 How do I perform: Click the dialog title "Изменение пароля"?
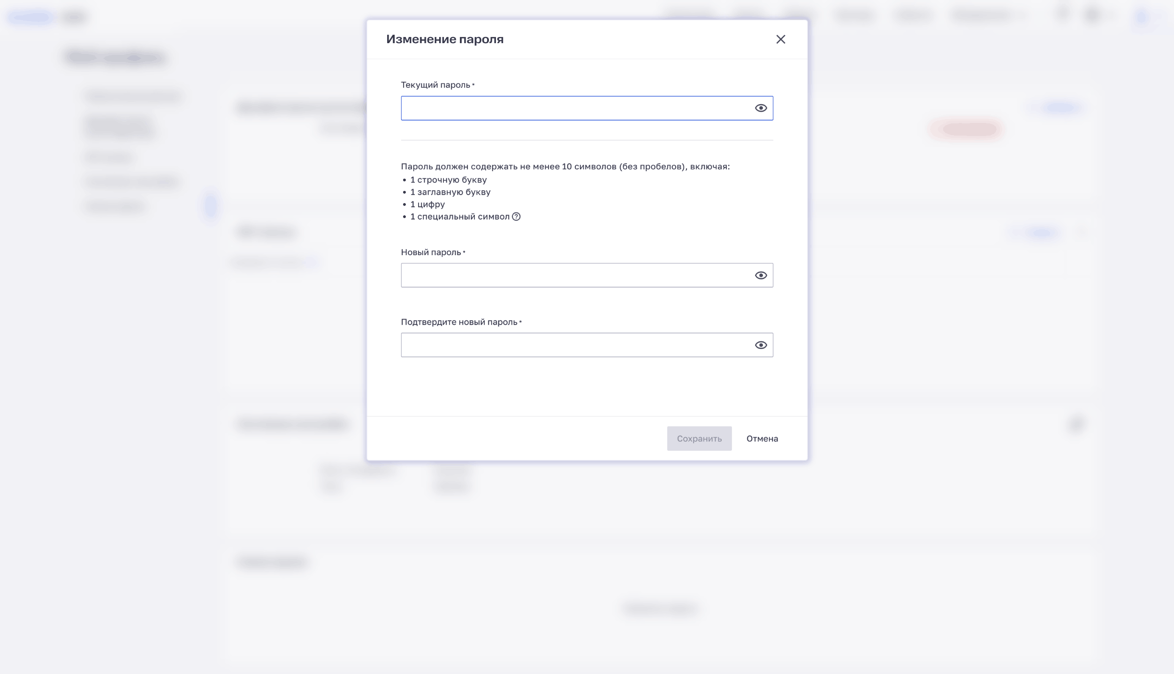click(x=445, y=39)
